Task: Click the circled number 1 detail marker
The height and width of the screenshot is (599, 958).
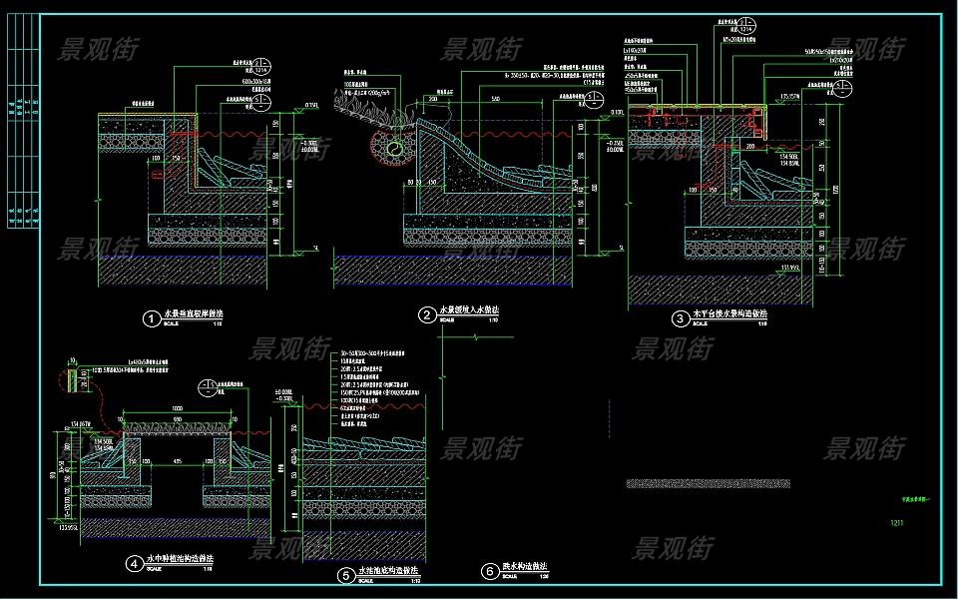Action: click(151, 319)
